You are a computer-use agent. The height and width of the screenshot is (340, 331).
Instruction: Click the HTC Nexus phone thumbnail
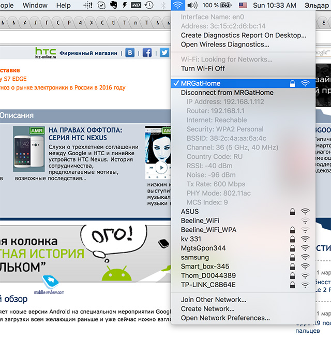(29, 149)
